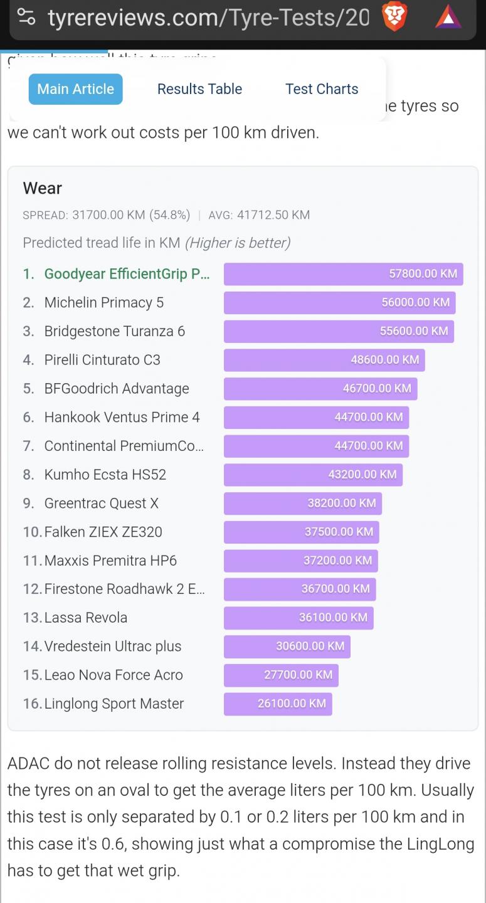
Task: Tap the site settings icon in address bar
Action: pos(26,18)
